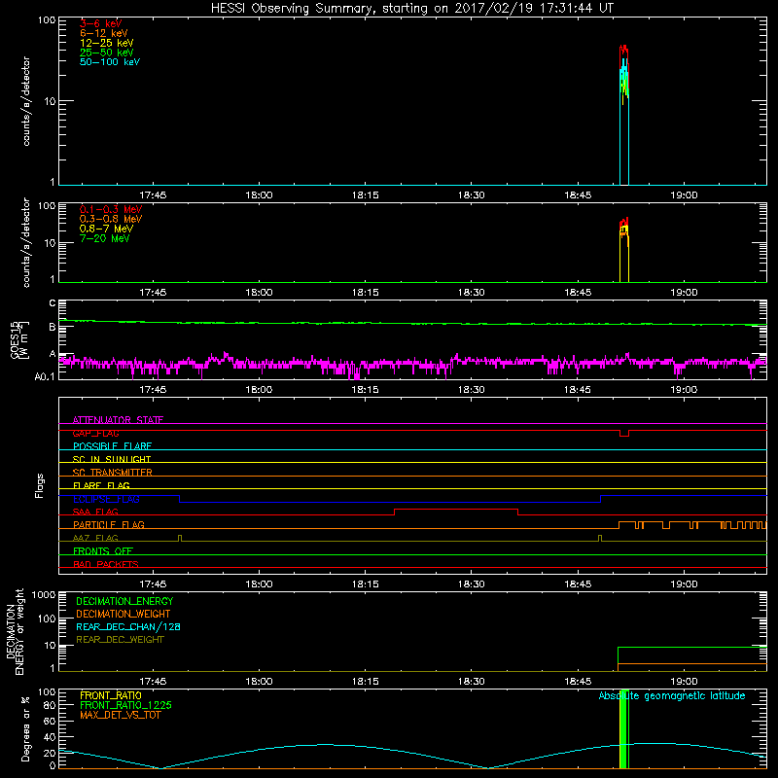This screenshot has height=778, width=778.
Task: Click the DECIMATION_ENERGY legend label
Action: click(124, 601)
